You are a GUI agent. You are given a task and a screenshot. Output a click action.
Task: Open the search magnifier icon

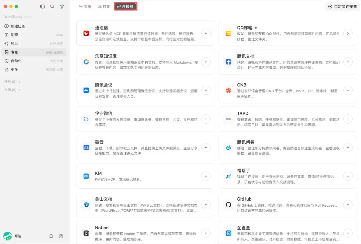[52, 6]
